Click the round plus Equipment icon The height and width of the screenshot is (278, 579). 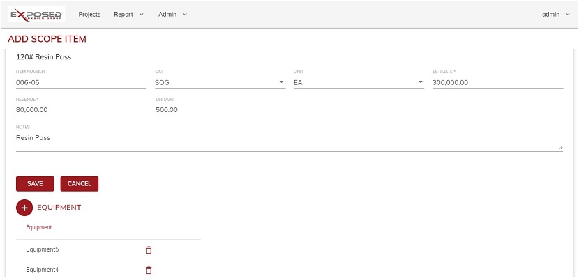pos(24,208)
